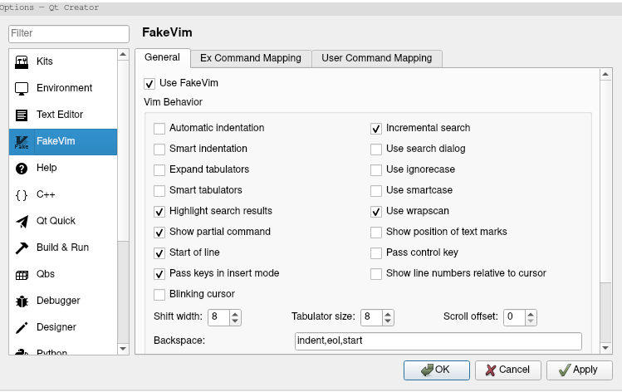Click the Text Editor page icon

(x=22, y=115)
